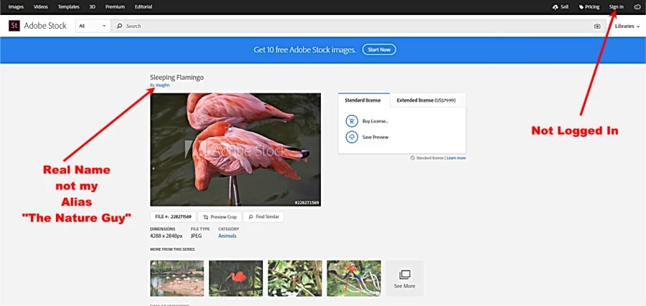646x306 pixels.
Task: Open the Pricing page
Action: 589,7
